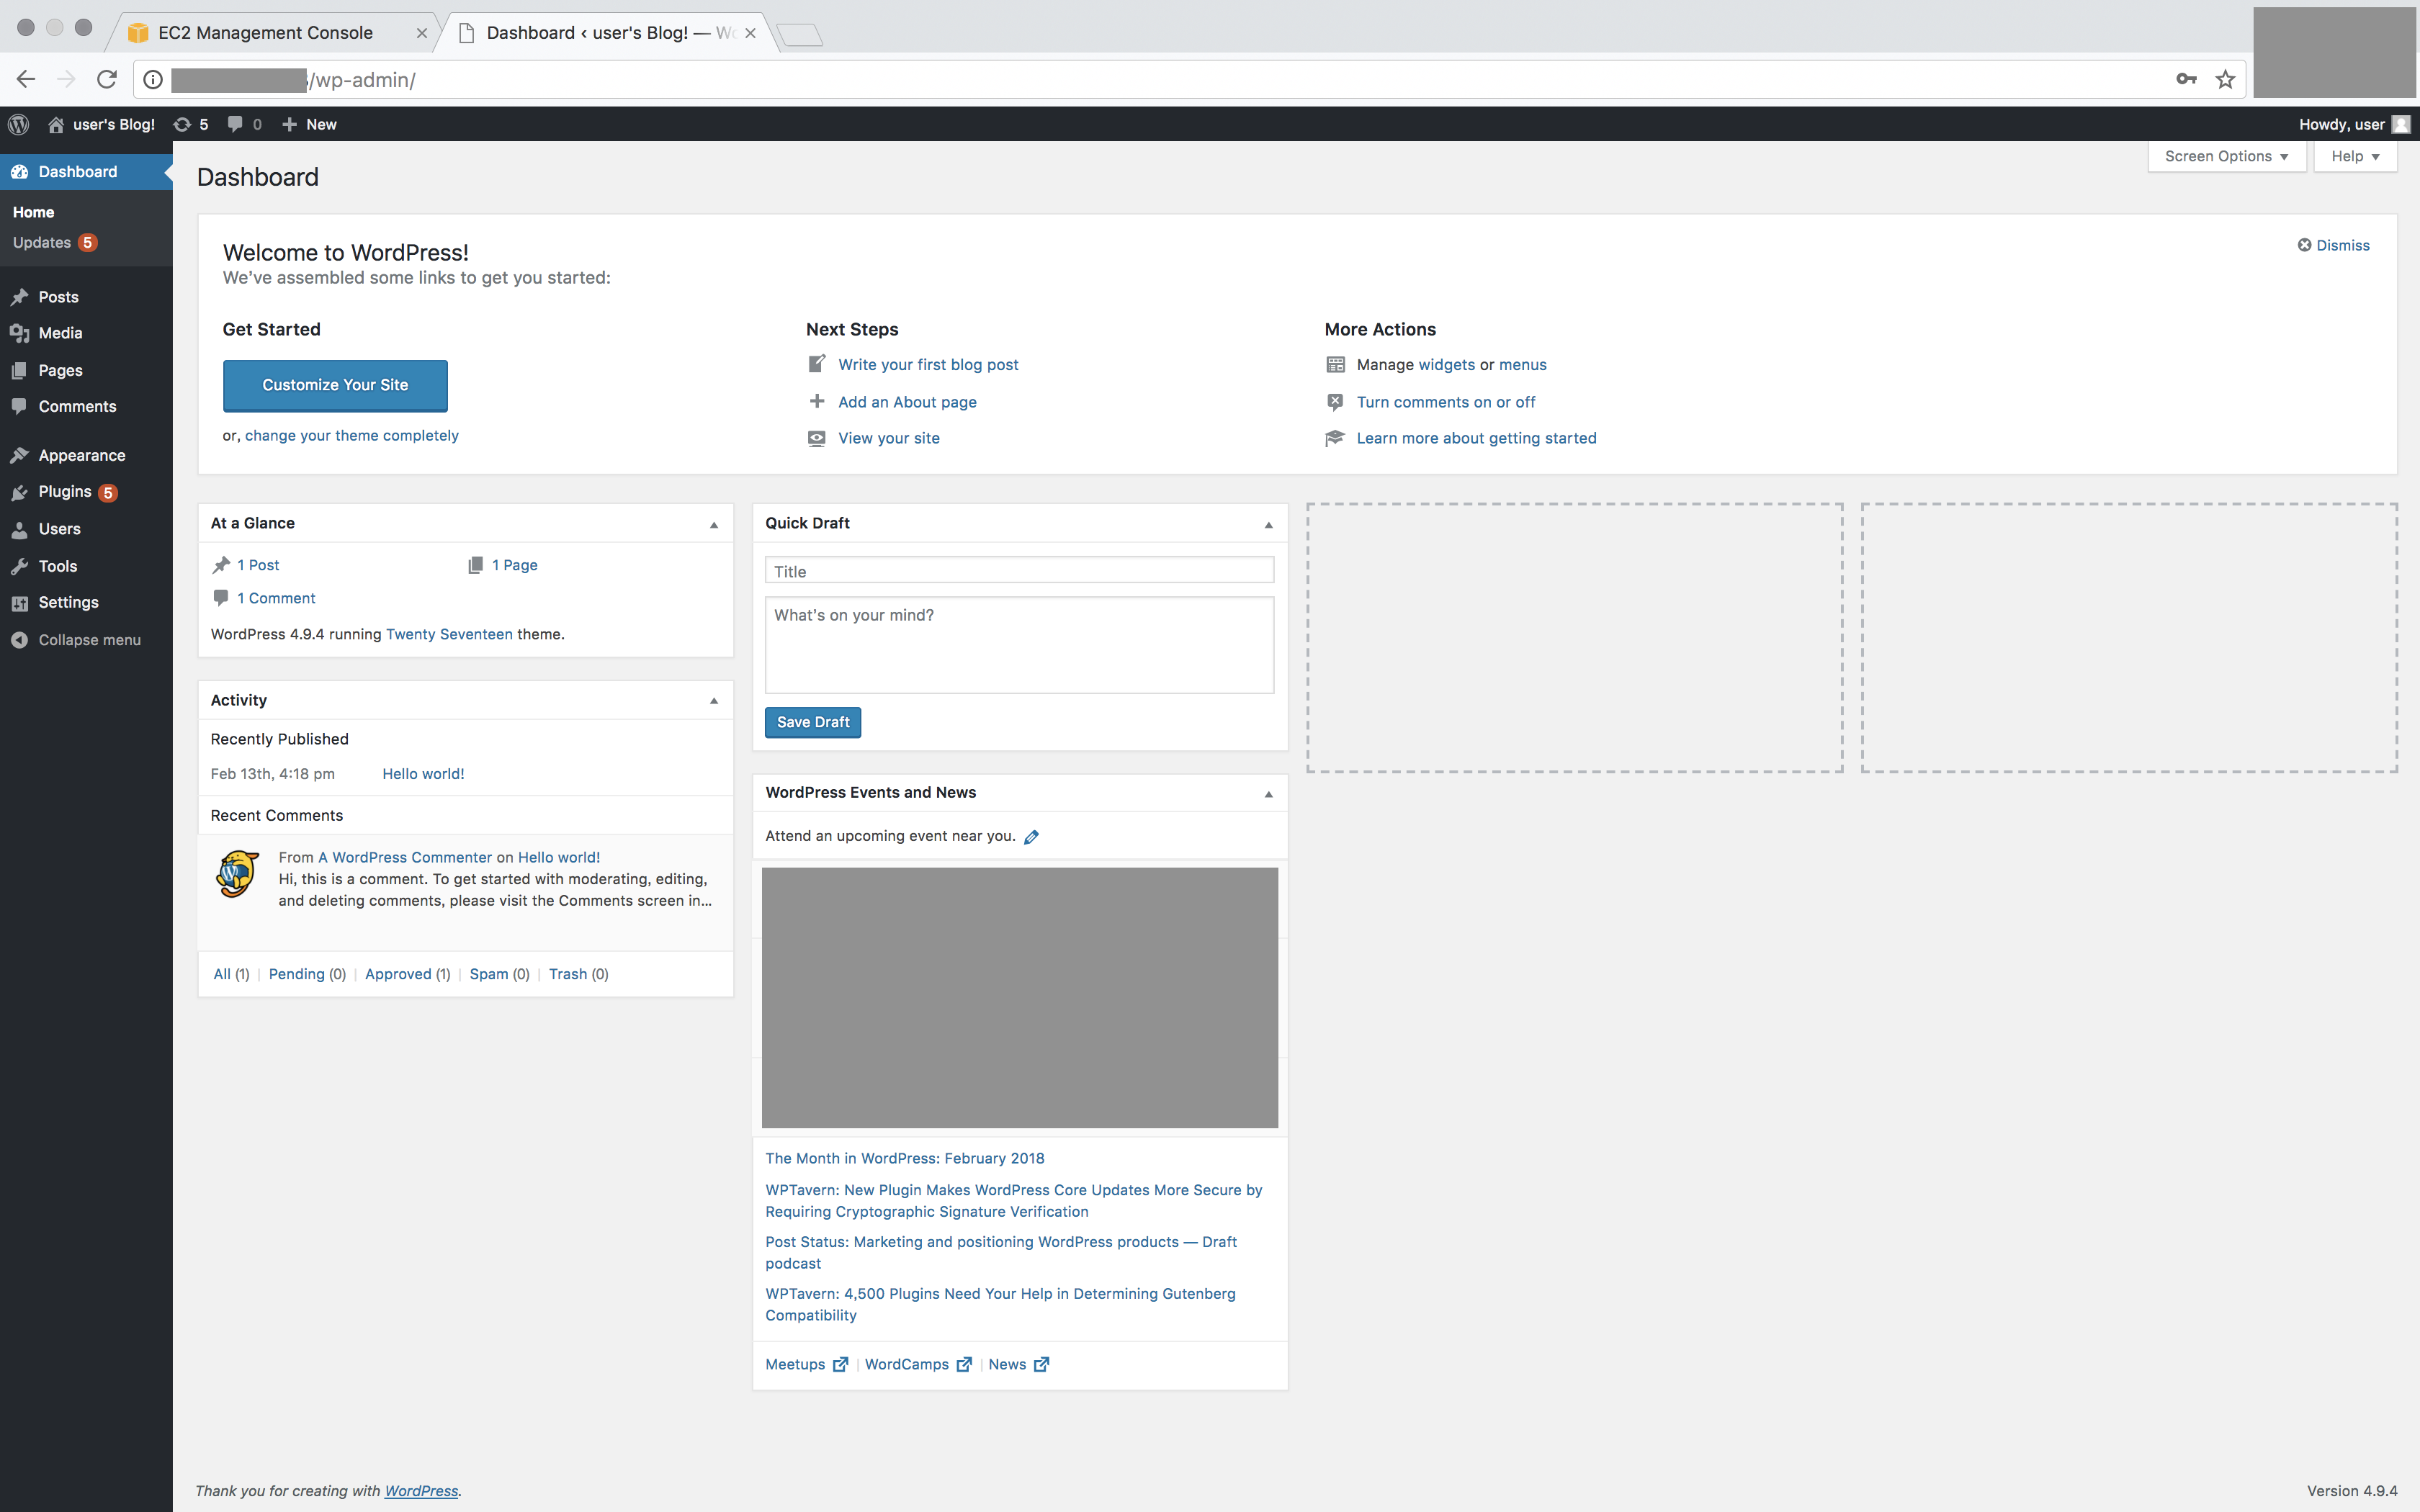Click the comments toggle icon in More Actions
Image resolution: width=2420 pixels, height=1512 pixels.
pos(1335,401)
